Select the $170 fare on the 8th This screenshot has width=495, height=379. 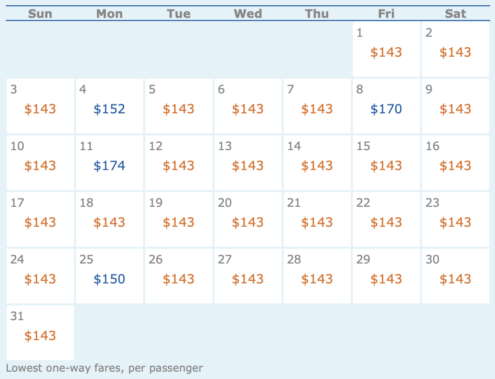click(x=386, y=109)
